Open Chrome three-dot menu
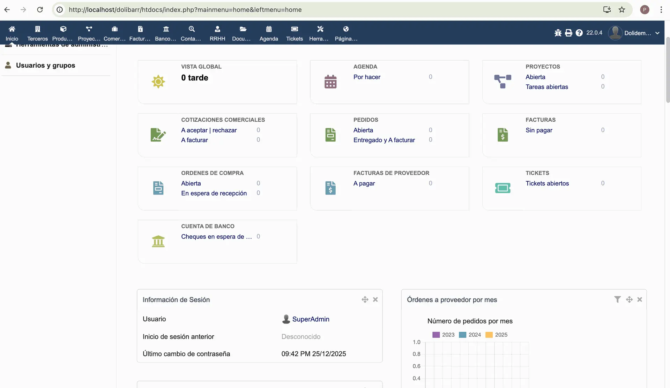This screenshot has height=388, width=670. pos(661,10)
